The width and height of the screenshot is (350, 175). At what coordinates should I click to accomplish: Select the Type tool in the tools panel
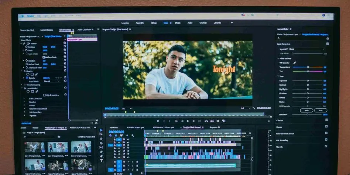pos(102,161)
